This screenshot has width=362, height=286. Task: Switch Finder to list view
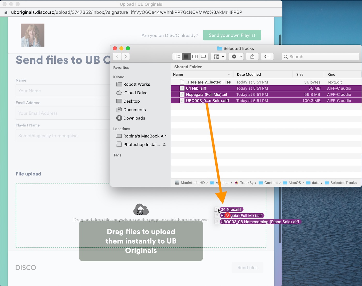(x=186, y=56)
